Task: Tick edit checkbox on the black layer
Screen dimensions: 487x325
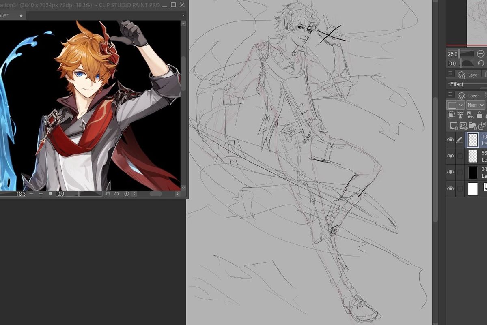Action: [460, 172]
